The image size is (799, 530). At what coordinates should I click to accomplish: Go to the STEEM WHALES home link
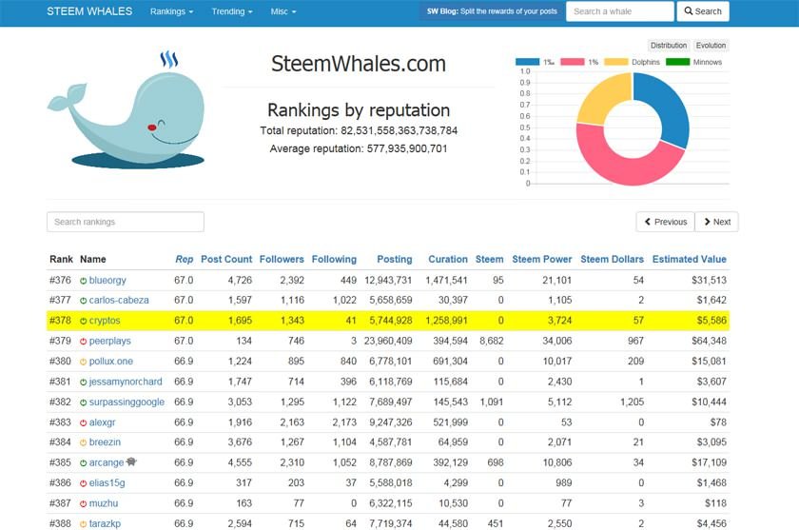click(x=89, y=11)
